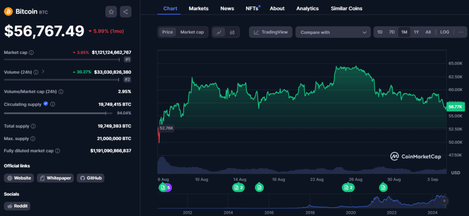469x216 pixels.
Task: Set chart range to 1M
Action: coord(404,32)
